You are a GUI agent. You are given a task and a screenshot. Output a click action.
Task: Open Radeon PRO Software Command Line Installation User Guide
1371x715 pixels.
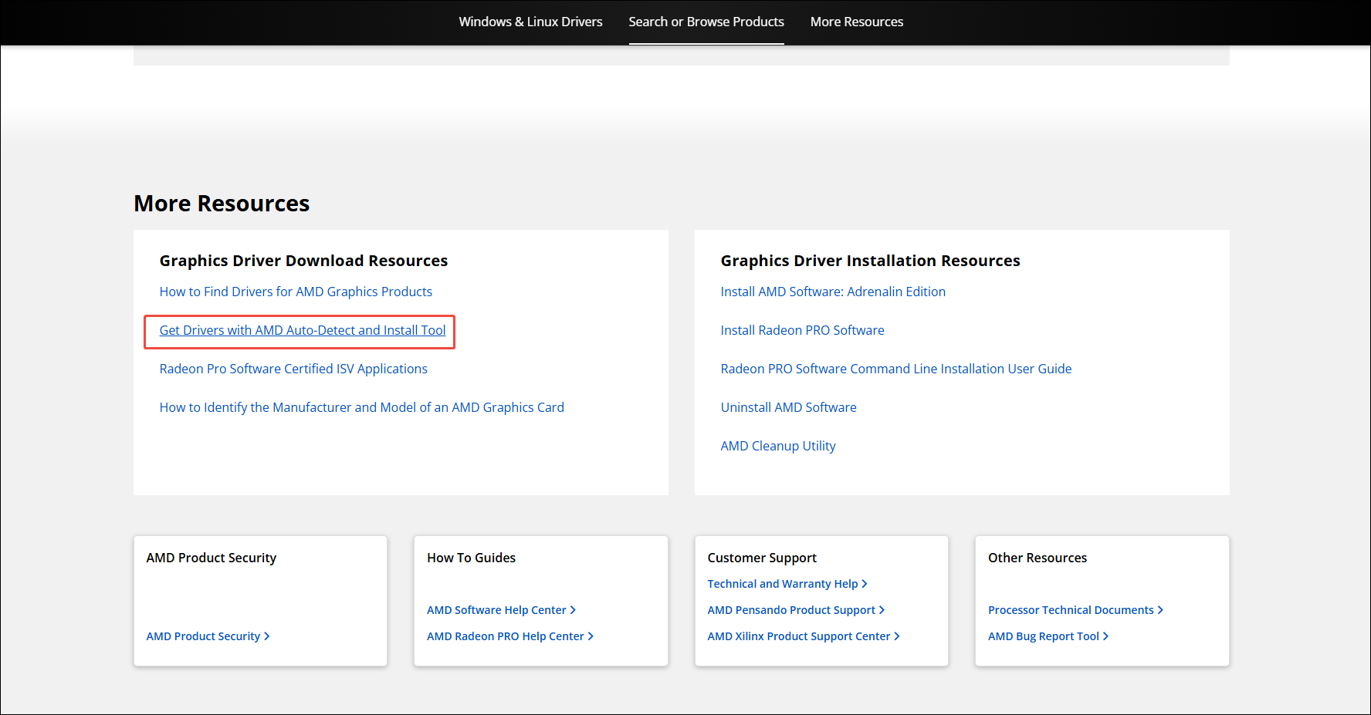point(895,369)
